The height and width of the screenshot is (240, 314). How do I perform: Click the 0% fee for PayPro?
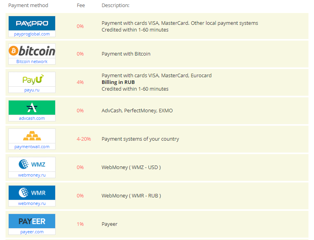click(80, 26)
